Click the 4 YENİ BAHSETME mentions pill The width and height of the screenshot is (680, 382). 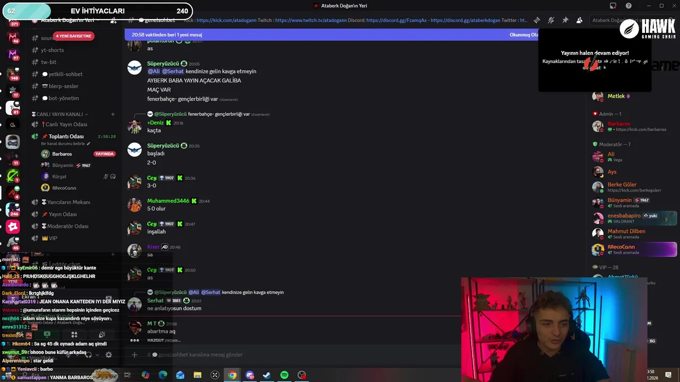(74, 36)
